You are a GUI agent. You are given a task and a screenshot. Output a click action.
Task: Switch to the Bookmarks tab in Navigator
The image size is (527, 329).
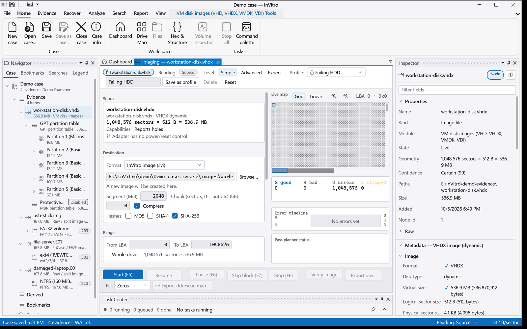[32, 73]
